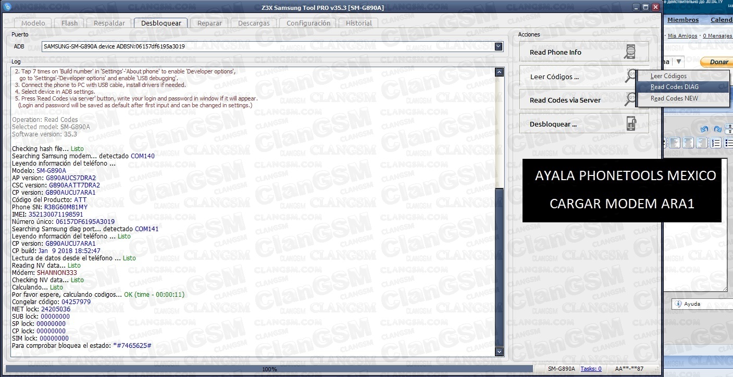Image resolution: width=733 pixels, height=377 pixels.
Task: Click the Desbloquear unlocked-phone icon
Action: (631, 124)
